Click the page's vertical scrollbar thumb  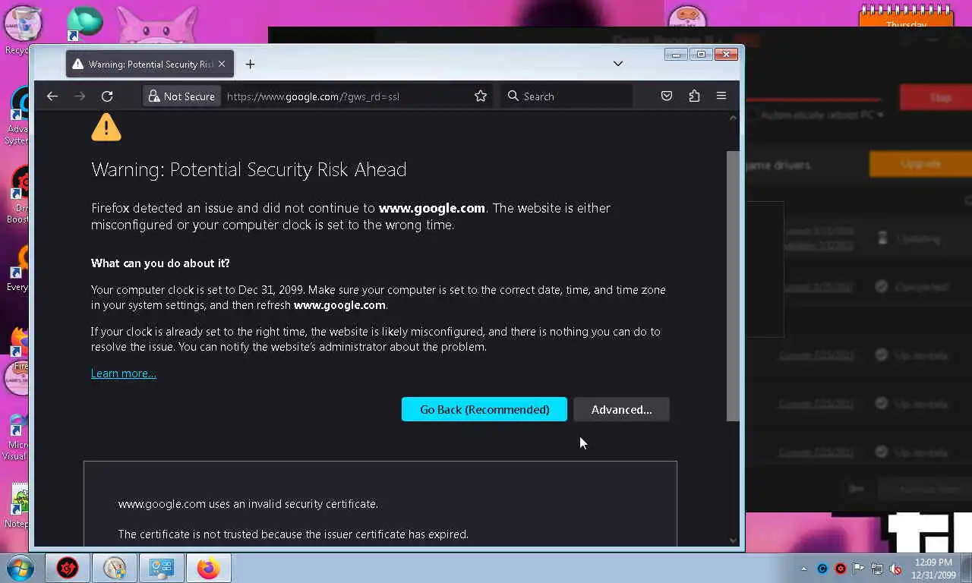(733, 285)
